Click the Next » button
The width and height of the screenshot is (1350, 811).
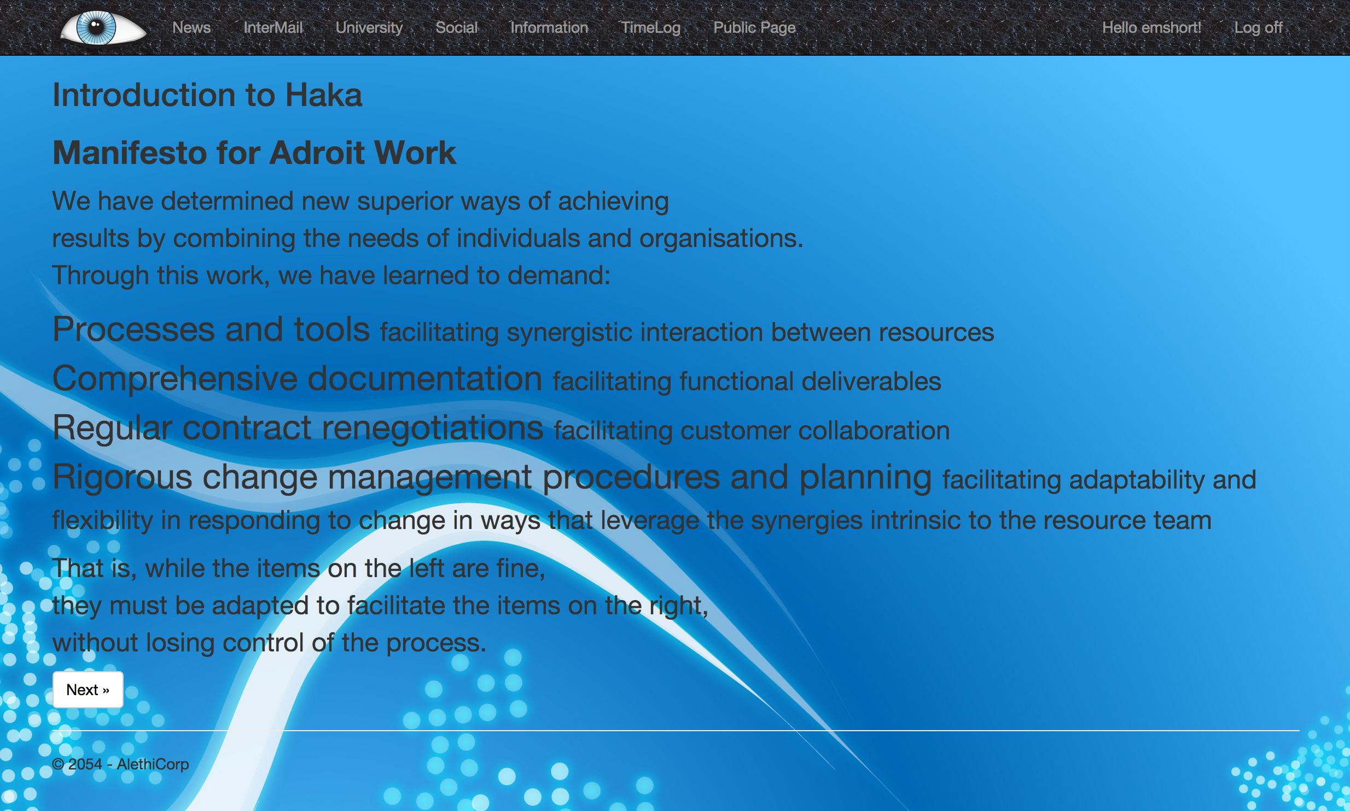coord(88,690)
